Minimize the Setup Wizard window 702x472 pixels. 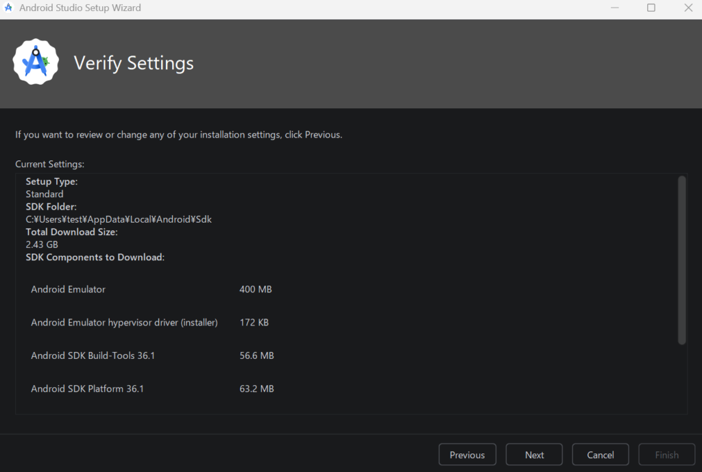614,8
